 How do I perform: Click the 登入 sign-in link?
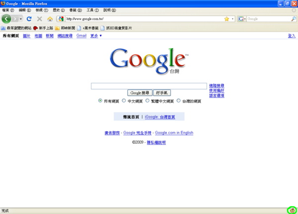point(292,36)
